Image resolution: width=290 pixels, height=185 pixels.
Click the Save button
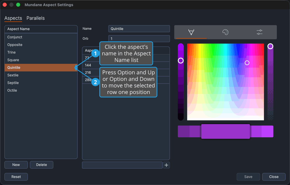(x=248, y=177)
